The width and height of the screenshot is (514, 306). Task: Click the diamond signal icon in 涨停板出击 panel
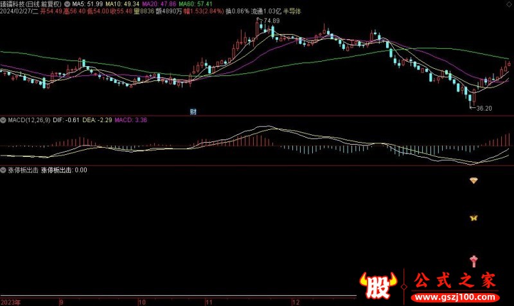pos(474,181)
